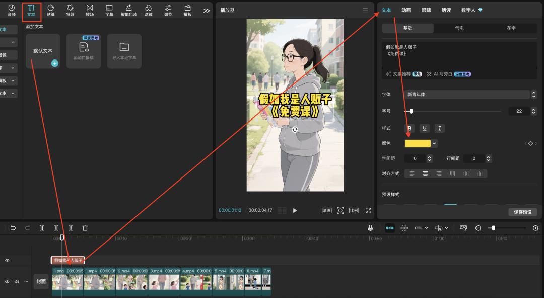Screen dimensions: 544x298
Task: Open the 滤镜 (Filters) panel
Action: coord(149,10)
